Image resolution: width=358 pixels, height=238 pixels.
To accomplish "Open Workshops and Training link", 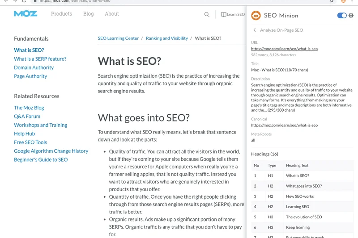I will 40,125.
